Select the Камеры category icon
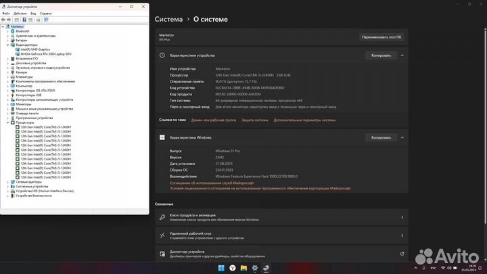Screen dimensions: 487x274 coord(13,72)
